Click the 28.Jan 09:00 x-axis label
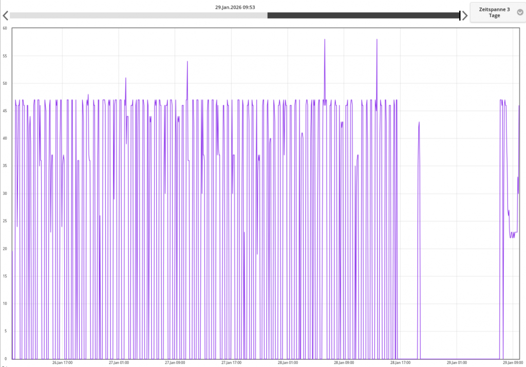526x367 pixels. click(x=344, y=362)
